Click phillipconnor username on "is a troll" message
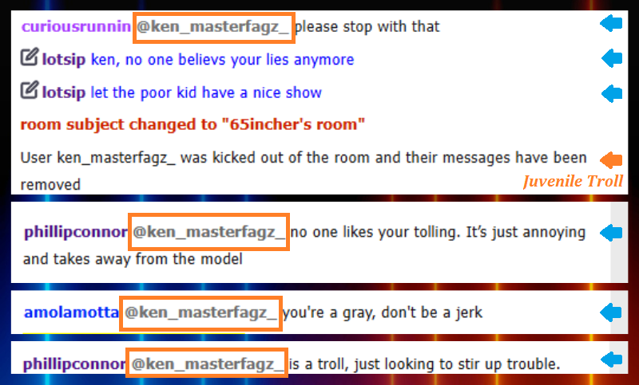The width and height of the screenshot is (639, 385). [74, 363]
